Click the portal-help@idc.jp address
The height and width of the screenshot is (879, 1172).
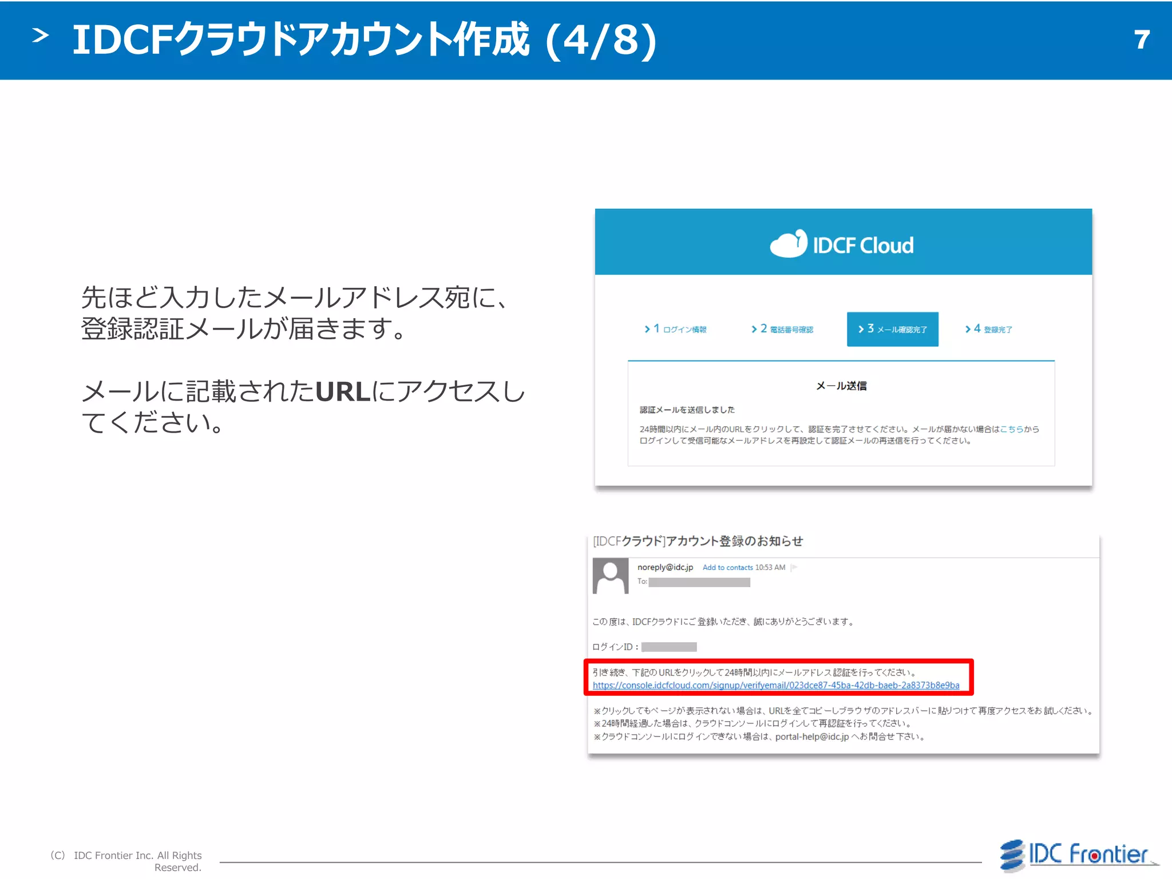click(811, 737)
